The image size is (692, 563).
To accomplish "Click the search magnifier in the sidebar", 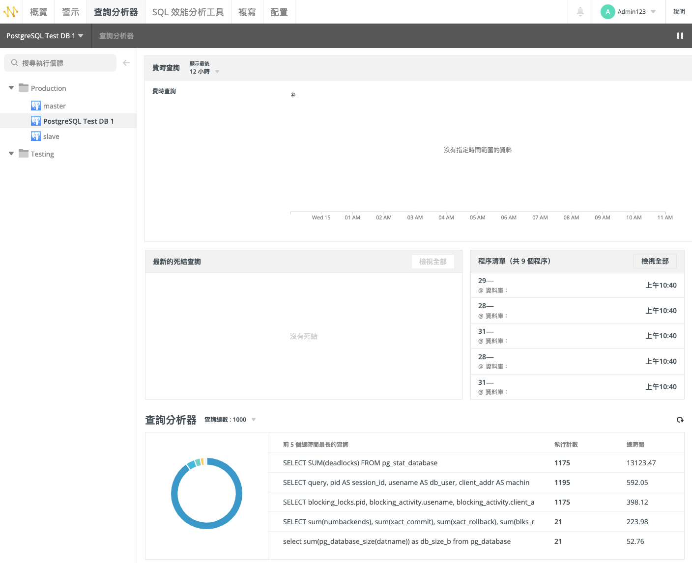I will [14, 63].
